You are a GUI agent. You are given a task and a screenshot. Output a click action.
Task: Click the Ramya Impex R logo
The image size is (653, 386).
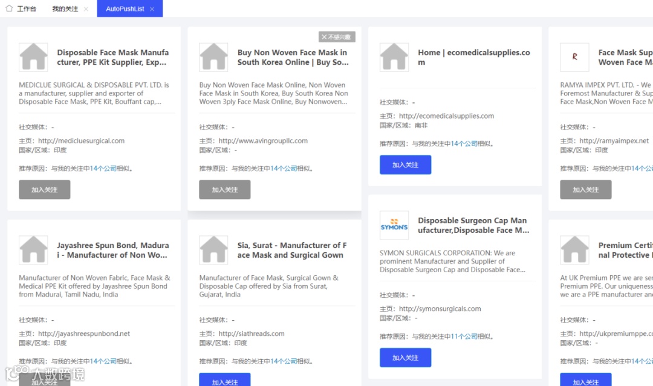pos(575,57)
